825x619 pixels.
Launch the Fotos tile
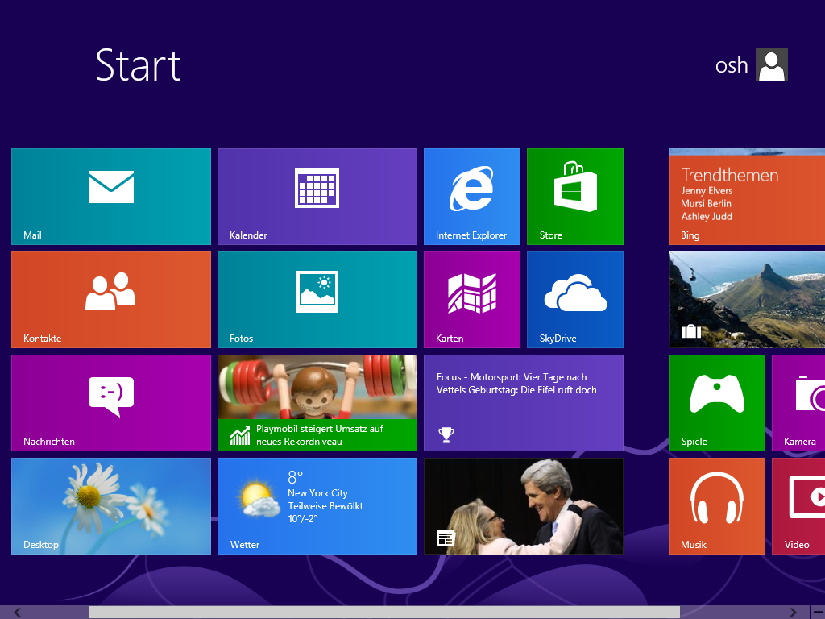point(317,299)
